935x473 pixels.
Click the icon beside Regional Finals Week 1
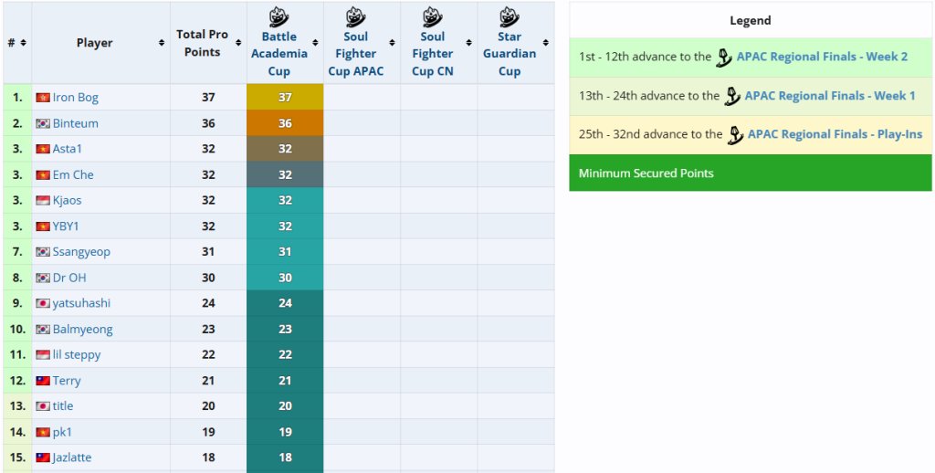(x=732, y=95)
